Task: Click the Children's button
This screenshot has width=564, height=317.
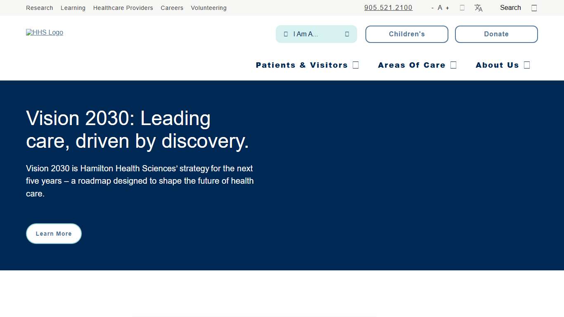Action: (x=406, y=34)
